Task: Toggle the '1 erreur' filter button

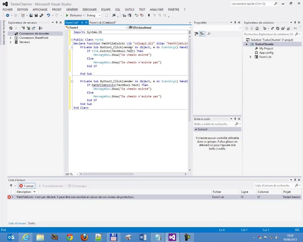Action: tap(27, 186)
